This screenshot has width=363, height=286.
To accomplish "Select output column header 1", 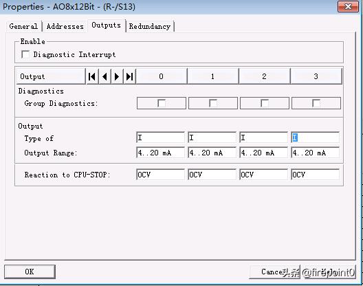I will pos(212,76).
